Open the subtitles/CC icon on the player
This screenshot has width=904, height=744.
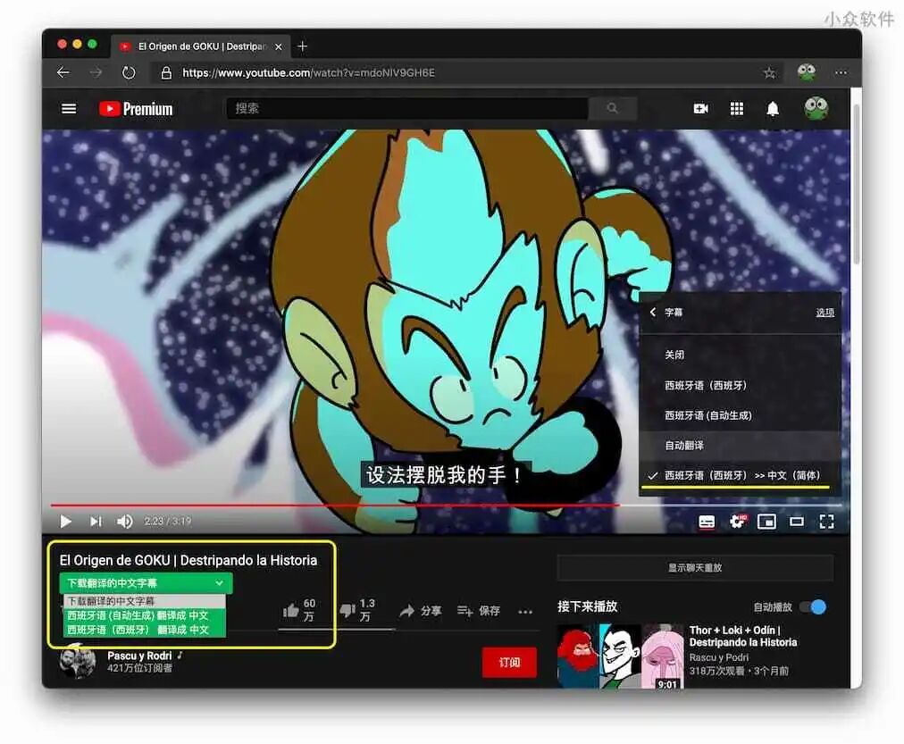click(707, 522)
